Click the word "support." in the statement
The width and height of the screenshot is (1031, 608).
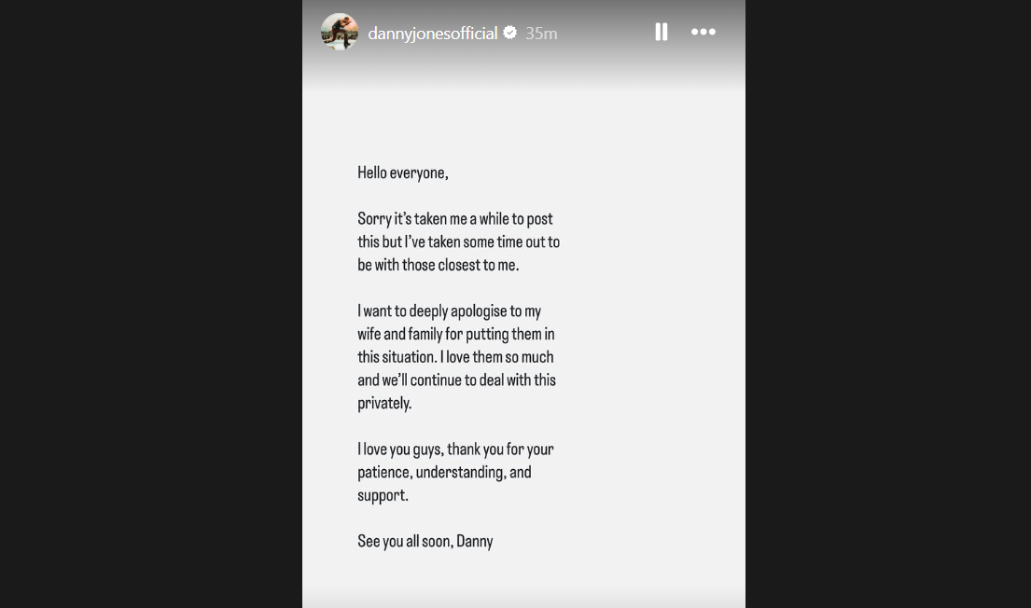click(x=383, y=495)
